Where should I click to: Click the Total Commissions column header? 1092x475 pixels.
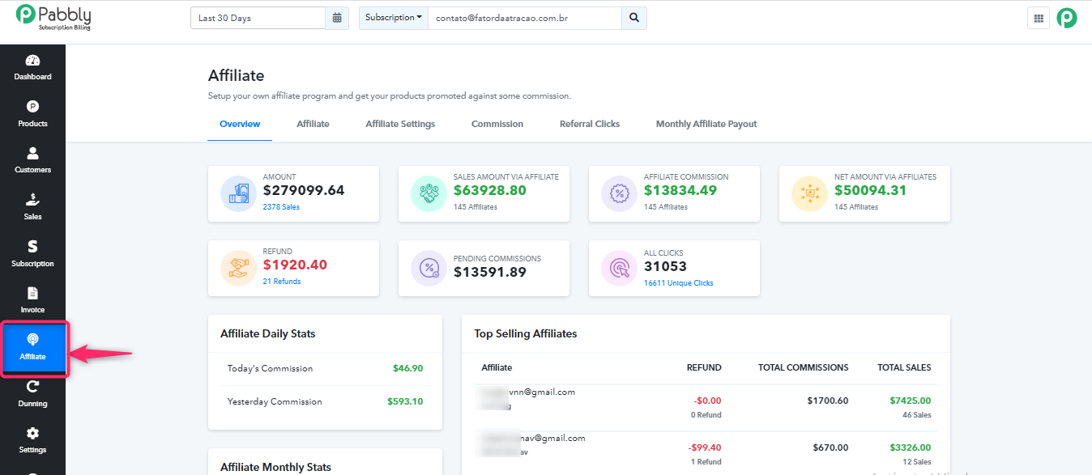(x=804, y=367)
